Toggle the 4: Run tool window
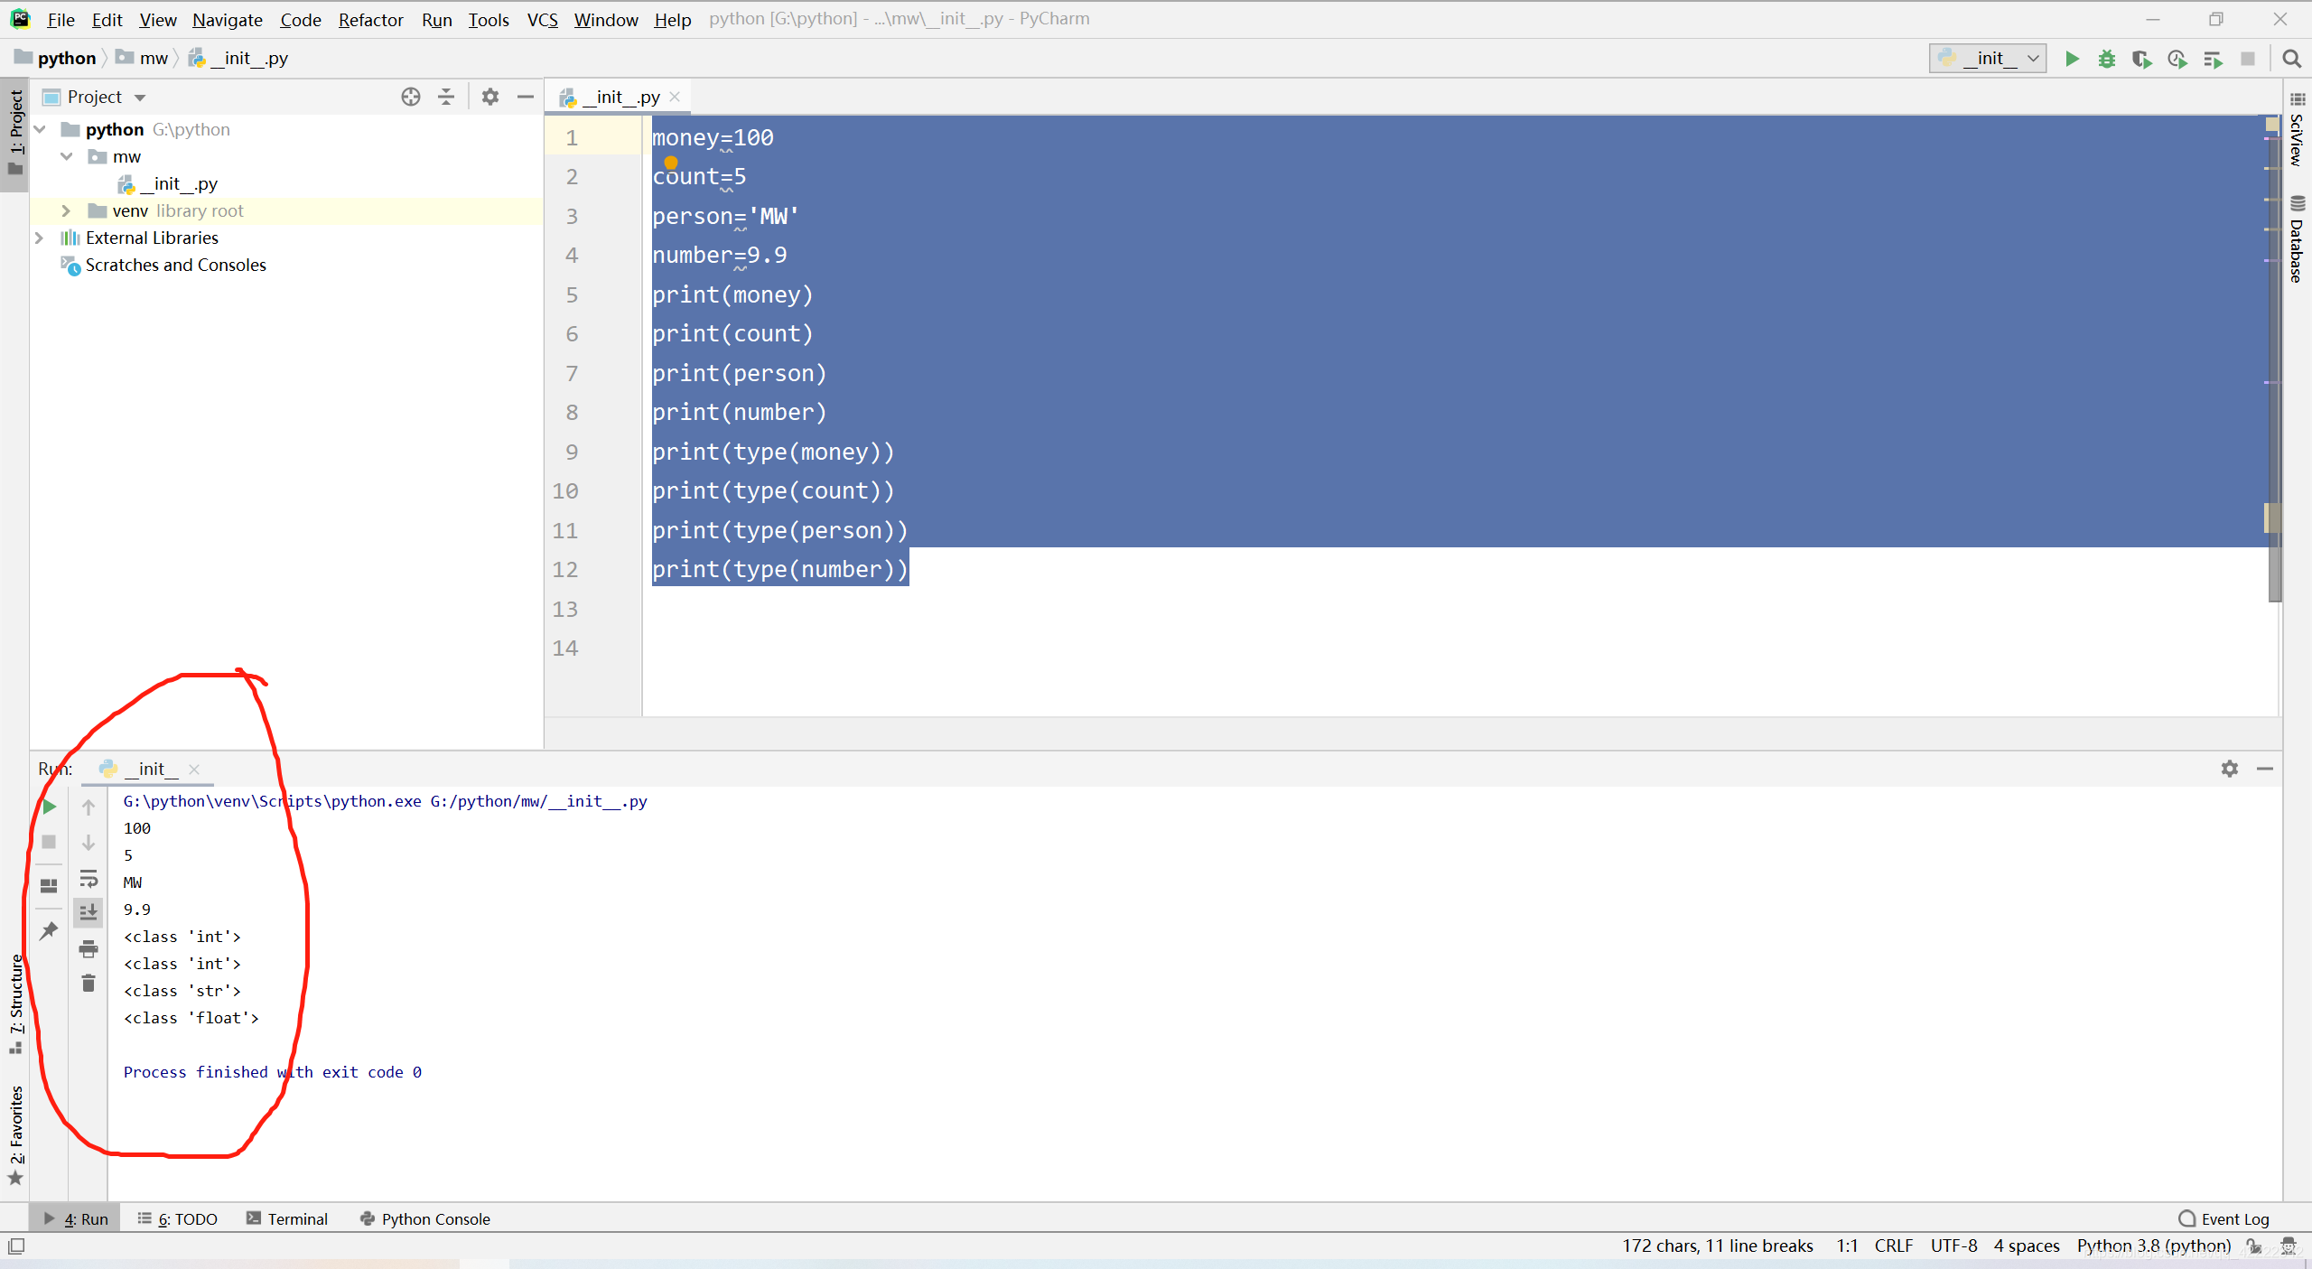 [76, 1219]
